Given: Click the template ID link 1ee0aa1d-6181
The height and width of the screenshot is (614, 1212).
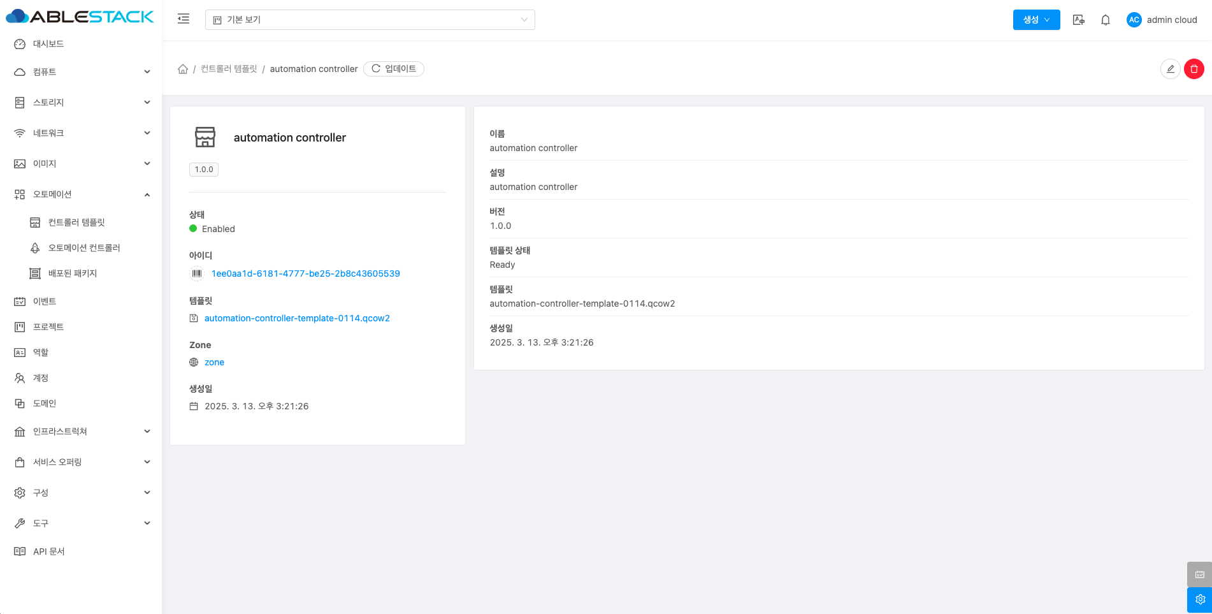Looking at the screenshot, I should [306, 274].
